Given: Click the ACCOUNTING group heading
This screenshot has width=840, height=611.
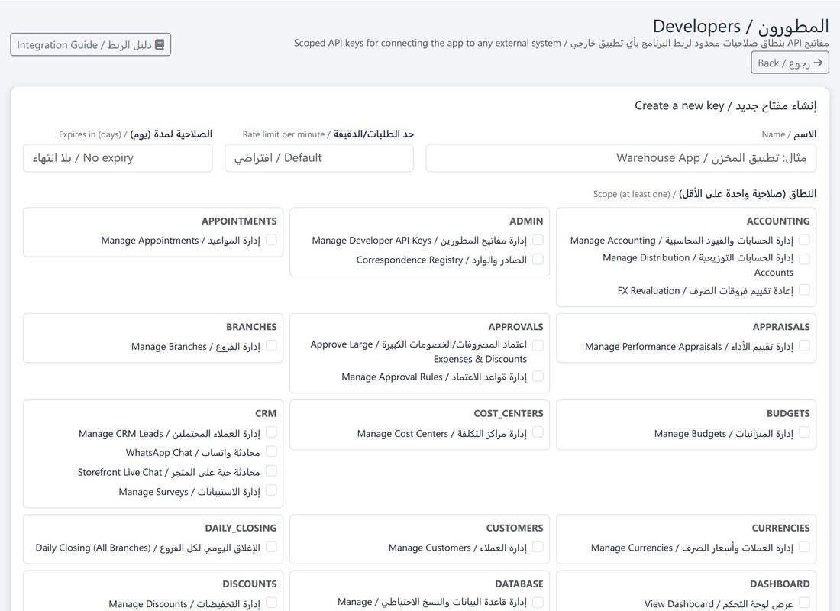Looking at the screenshot, I should [x=778, y=221].
